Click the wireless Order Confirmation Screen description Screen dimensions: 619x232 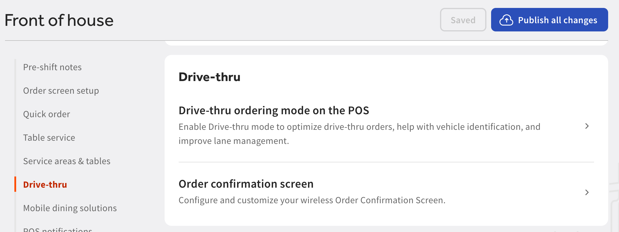[x=312, y=200]
